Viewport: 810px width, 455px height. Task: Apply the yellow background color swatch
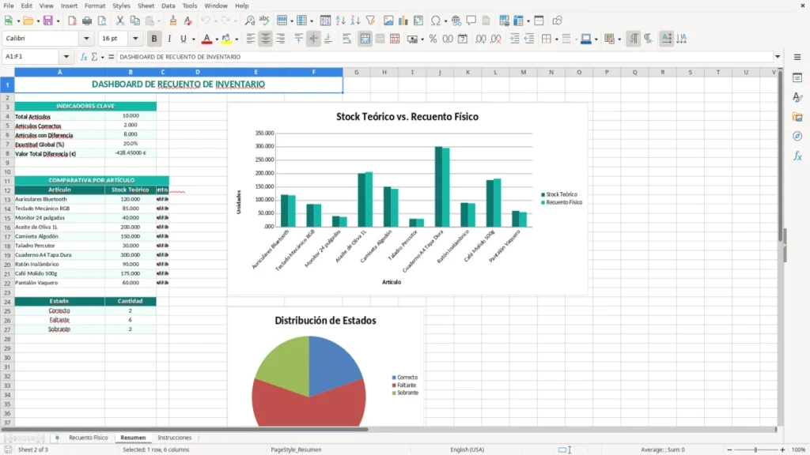[x=226, y=39]
